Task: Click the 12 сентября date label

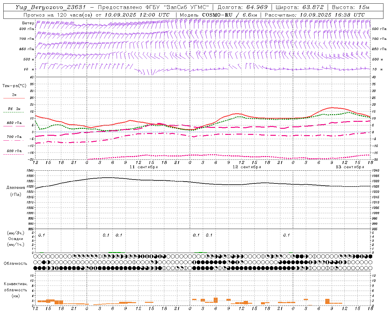Action: (x=247, y=167)
